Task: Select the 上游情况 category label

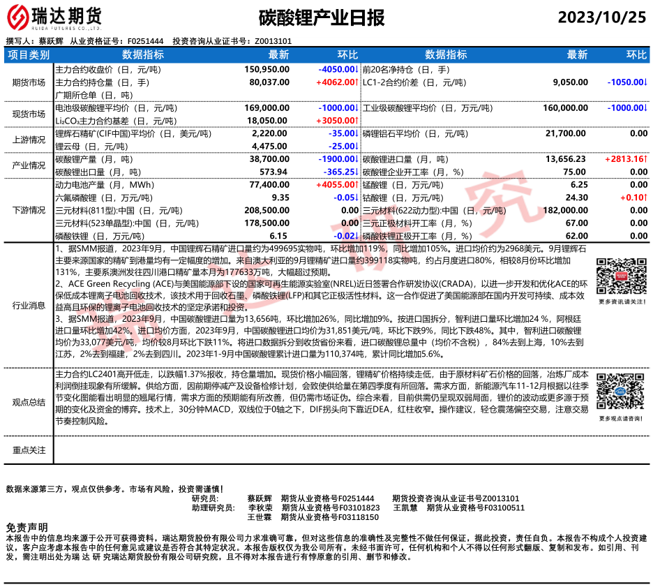Action: 29,140
